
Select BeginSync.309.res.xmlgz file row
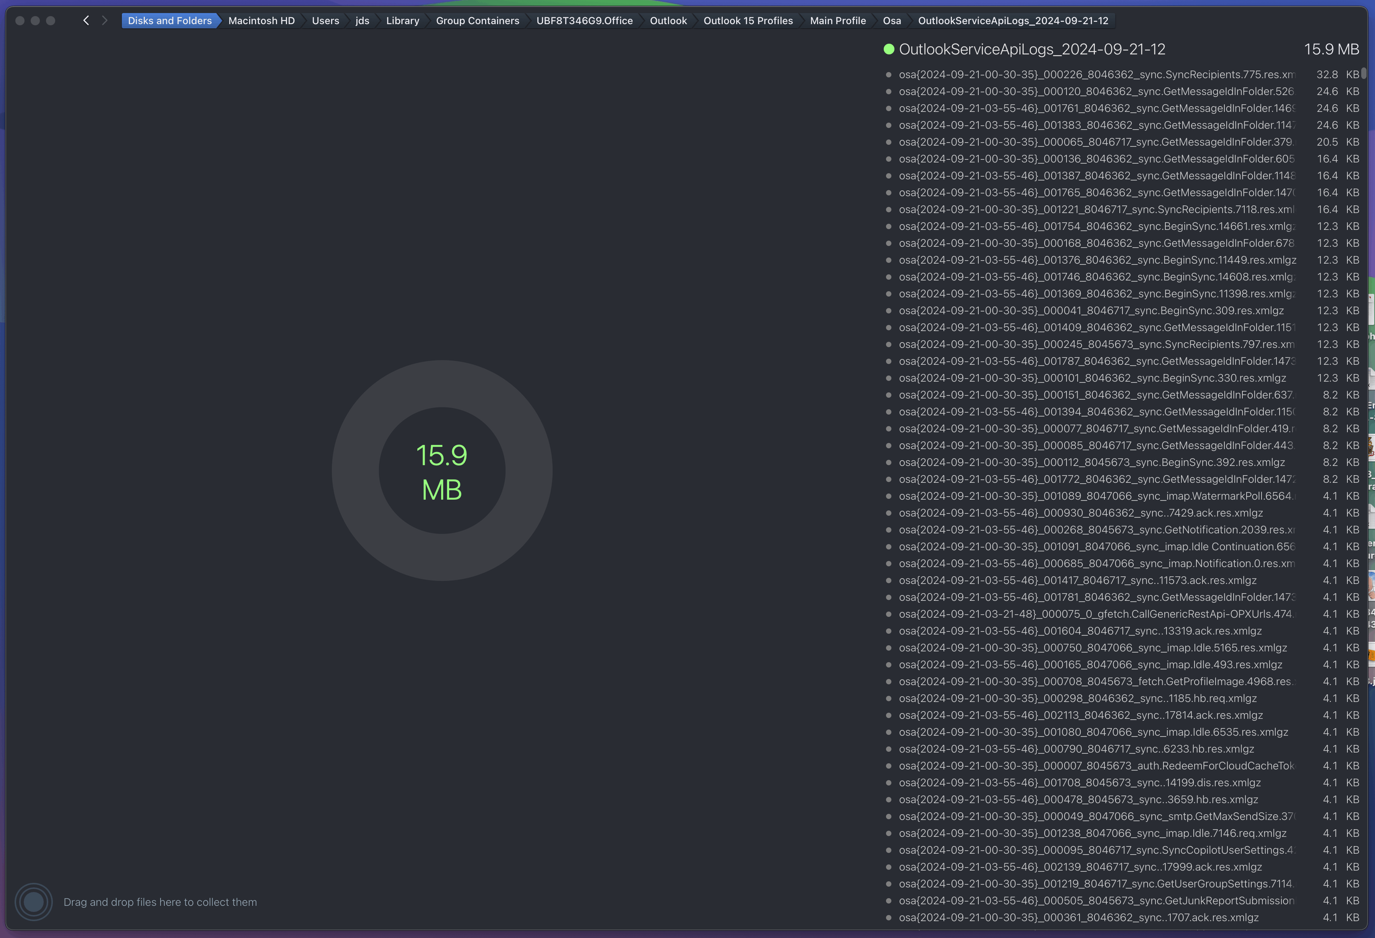click(1091, 310)
